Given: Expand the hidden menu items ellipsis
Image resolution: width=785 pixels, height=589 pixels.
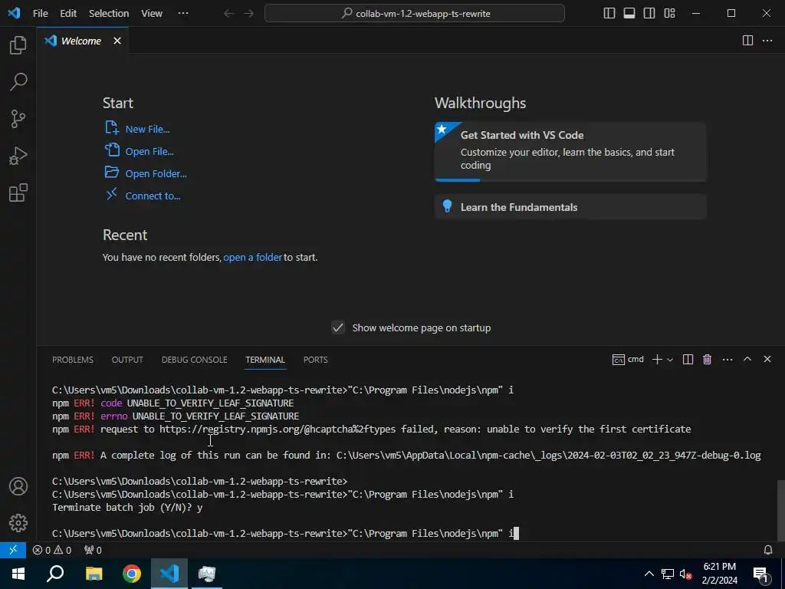Looking at the screenshot, I should pyautogui.click(x=183, y=14).
